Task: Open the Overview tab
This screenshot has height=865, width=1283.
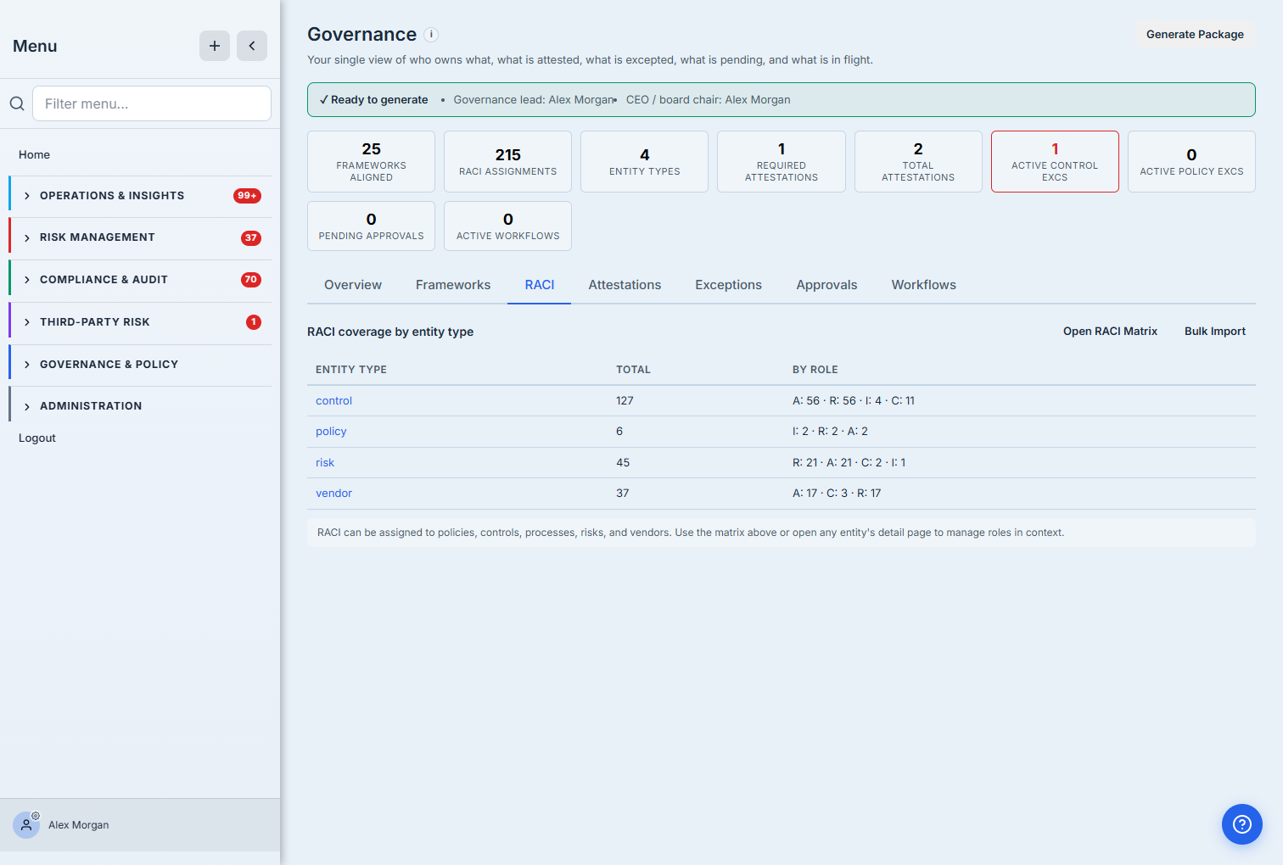Action: [353, 285]
